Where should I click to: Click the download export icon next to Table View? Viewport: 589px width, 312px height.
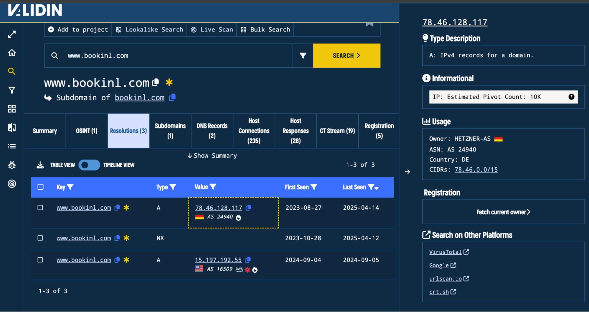click(x=40, y=165)
